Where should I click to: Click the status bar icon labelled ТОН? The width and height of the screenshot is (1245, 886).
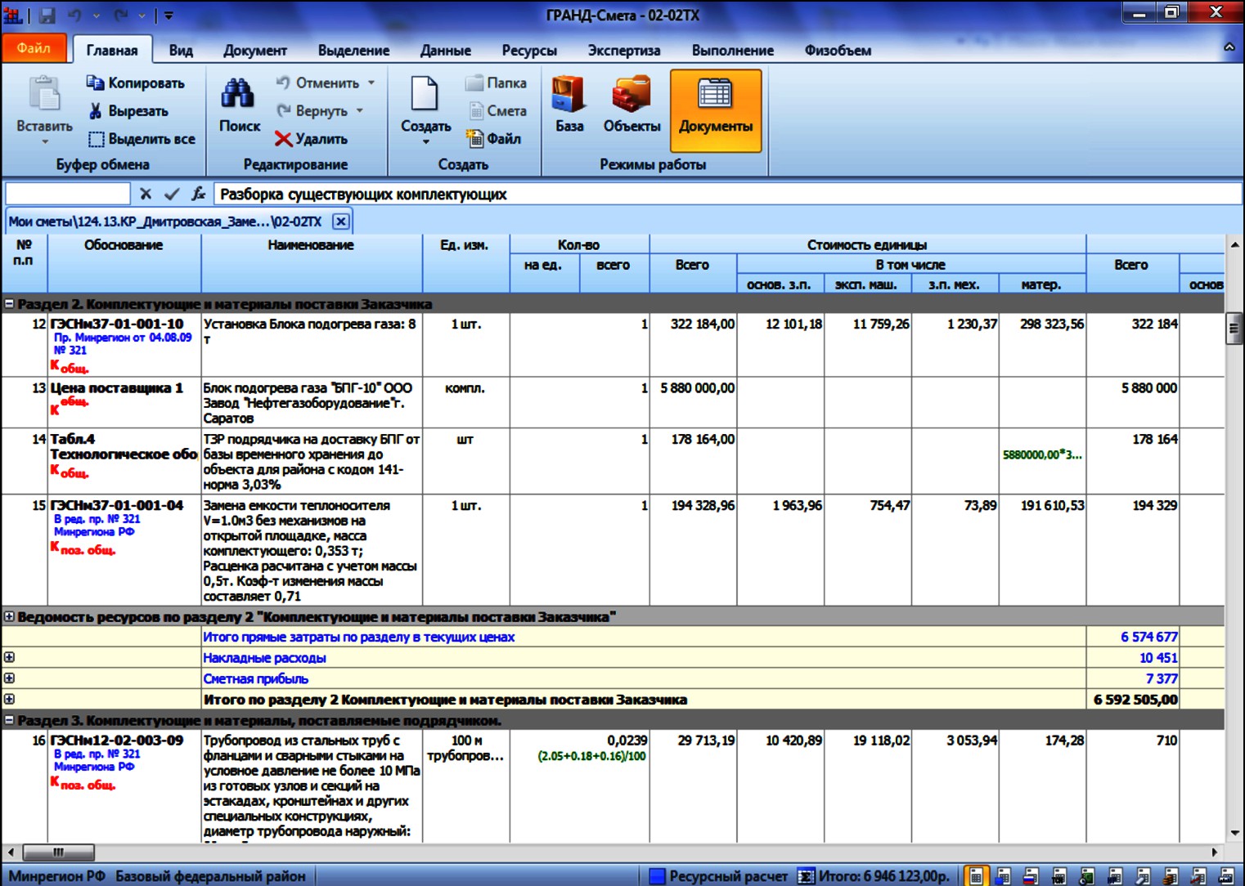1058,876
